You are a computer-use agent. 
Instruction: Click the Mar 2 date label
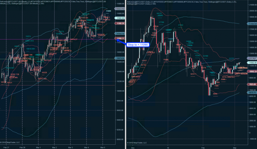(54, 147)
